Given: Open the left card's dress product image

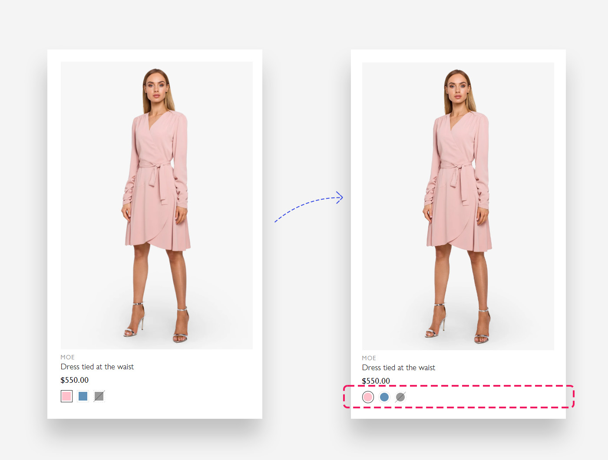Looking at the screenshot, I should [x=156, y=205].
